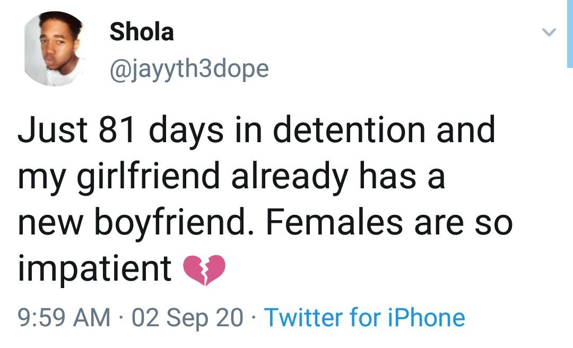Click the word "Females" in the tweet
The width and height of the screenshot is (573, 348).
[x=333, y=223]
